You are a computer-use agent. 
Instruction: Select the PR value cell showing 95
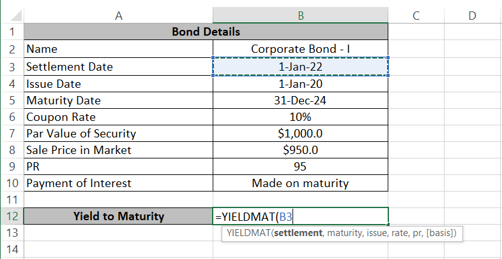300,167
